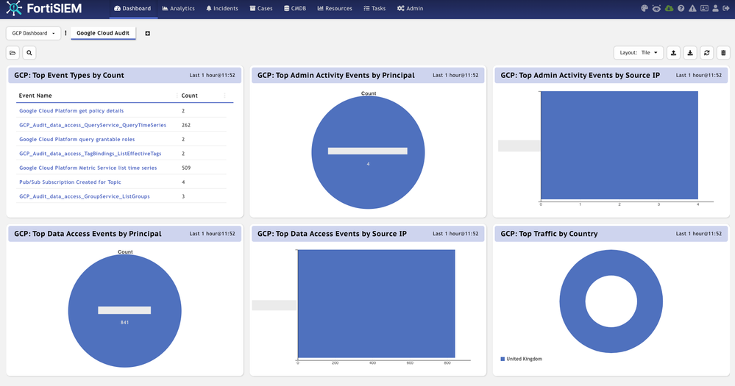This screenshot has width=735, height=386.
Task: Click the Admin Activity by Source IP bar
Action: [619, 146]
